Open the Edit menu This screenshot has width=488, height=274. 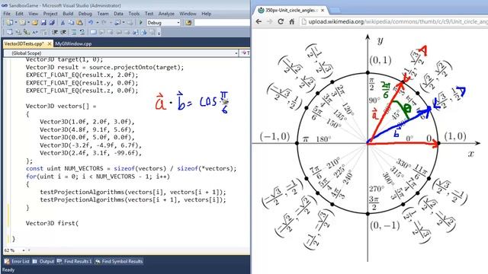19,14
